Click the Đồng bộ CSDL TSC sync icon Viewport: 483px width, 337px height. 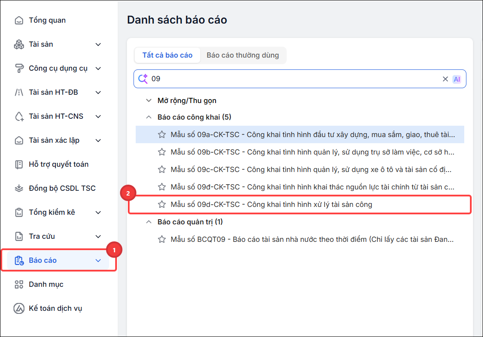tap(19, 189)
